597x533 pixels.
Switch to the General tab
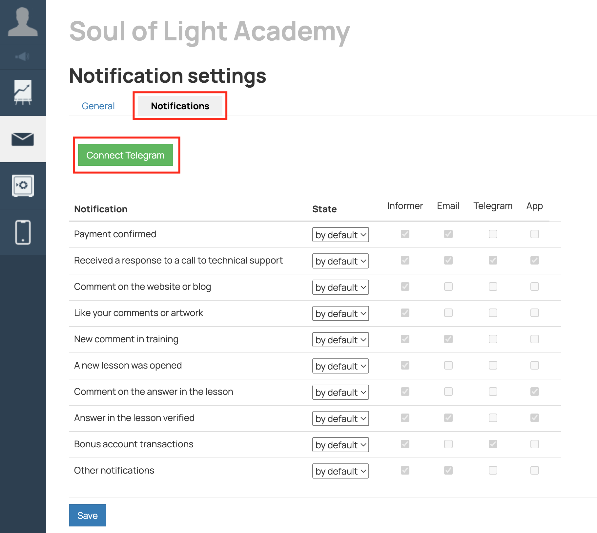point(98,106)
